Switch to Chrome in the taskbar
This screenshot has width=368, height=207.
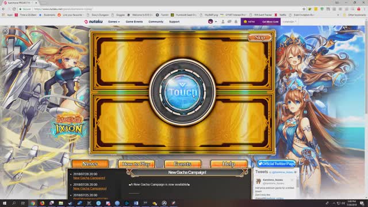coord(33,203)
